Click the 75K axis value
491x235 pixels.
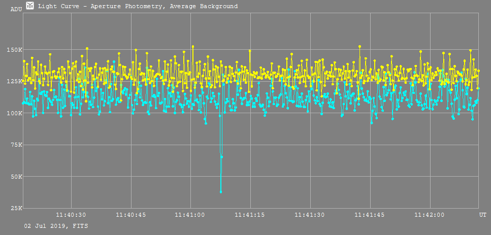(16, 145)
